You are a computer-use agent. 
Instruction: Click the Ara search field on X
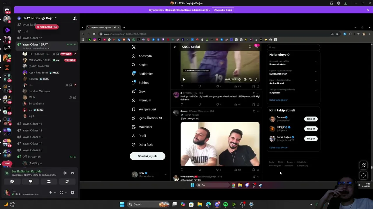293,47
